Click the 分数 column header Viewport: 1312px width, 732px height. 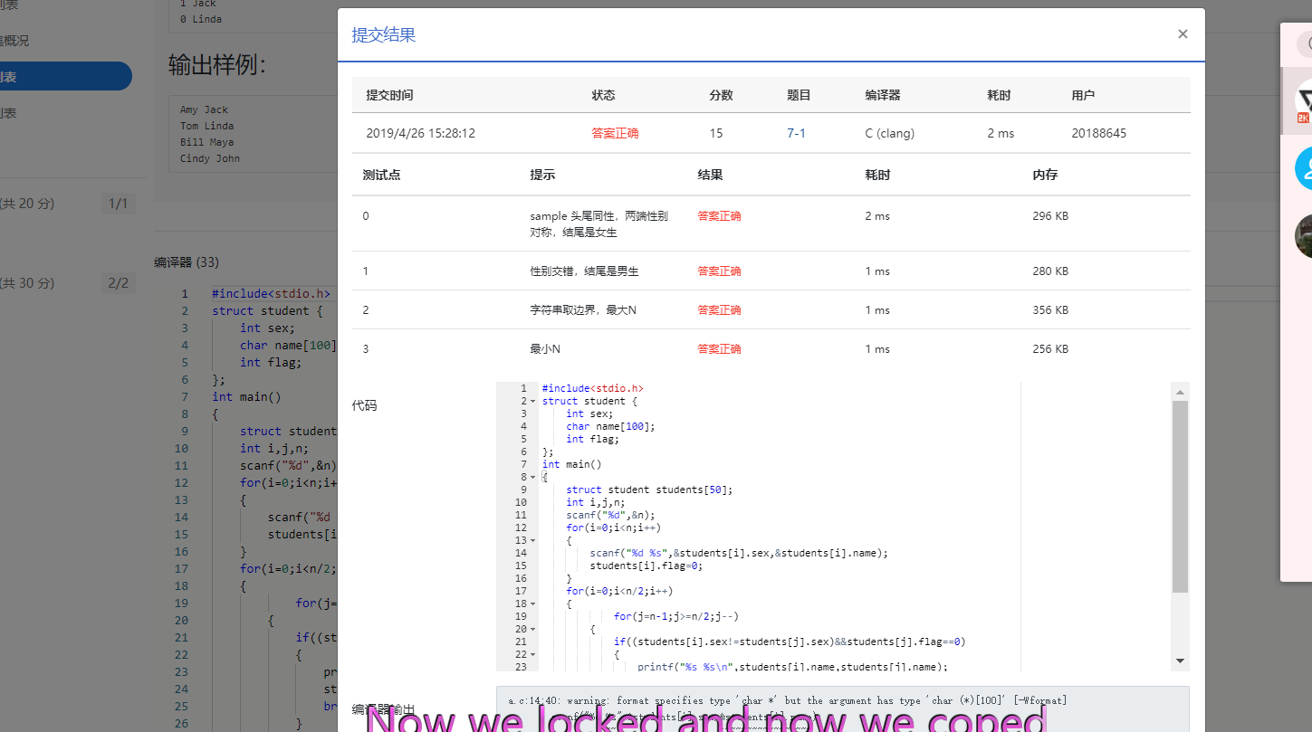(x=721, y=95)
